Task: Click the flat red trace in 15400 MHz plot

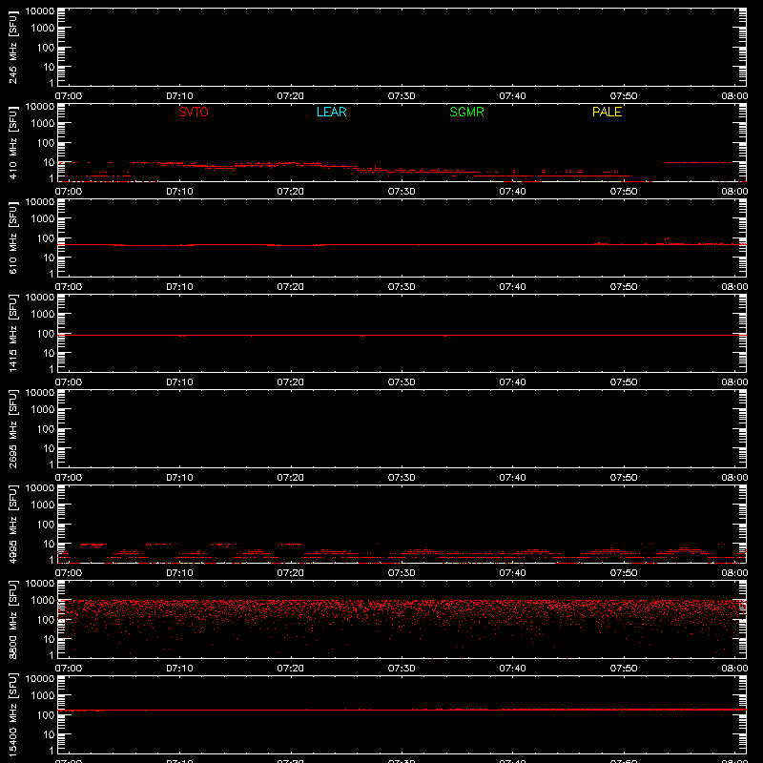Action: (x=402, y=710)
